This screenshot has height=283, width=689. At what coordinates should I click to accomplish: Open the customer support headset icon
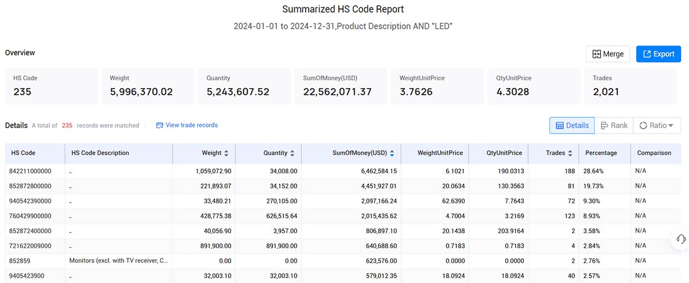[x=681, y=239]
